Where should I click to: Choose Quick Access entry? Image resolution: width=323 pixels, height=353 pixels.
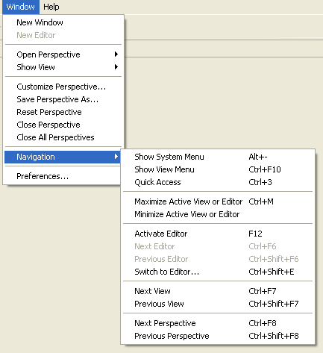point(218,182)
